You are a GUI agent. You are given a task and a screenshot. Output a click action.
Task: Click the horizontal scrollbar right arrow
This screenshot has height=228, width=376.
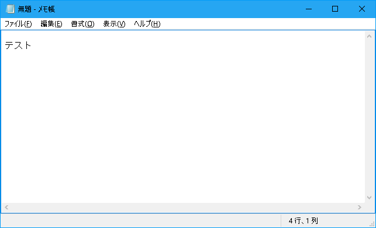point(360,207)
